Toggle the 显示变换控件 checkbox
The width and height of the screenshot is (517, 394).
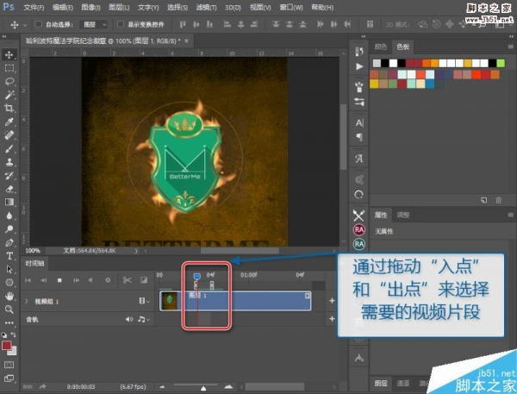click(120, 25)
